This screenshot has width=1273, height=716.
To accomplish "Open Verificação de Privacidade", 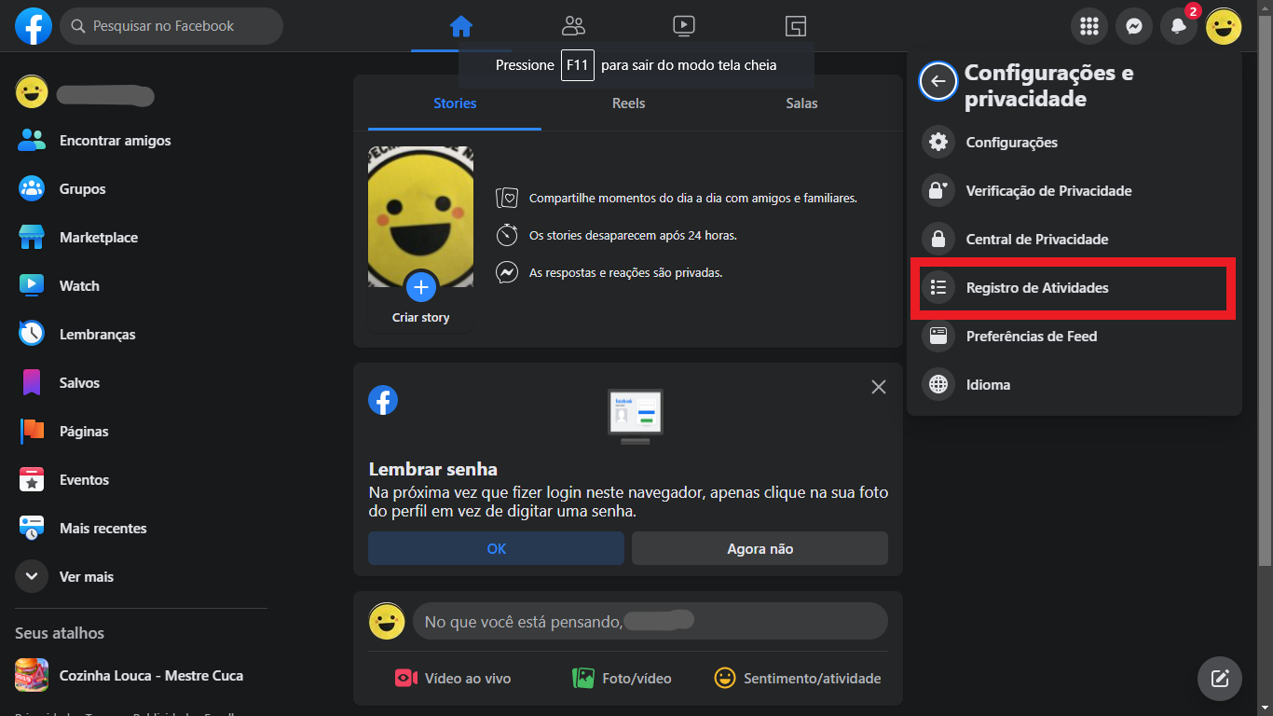I will click(x=1075, y=191).
